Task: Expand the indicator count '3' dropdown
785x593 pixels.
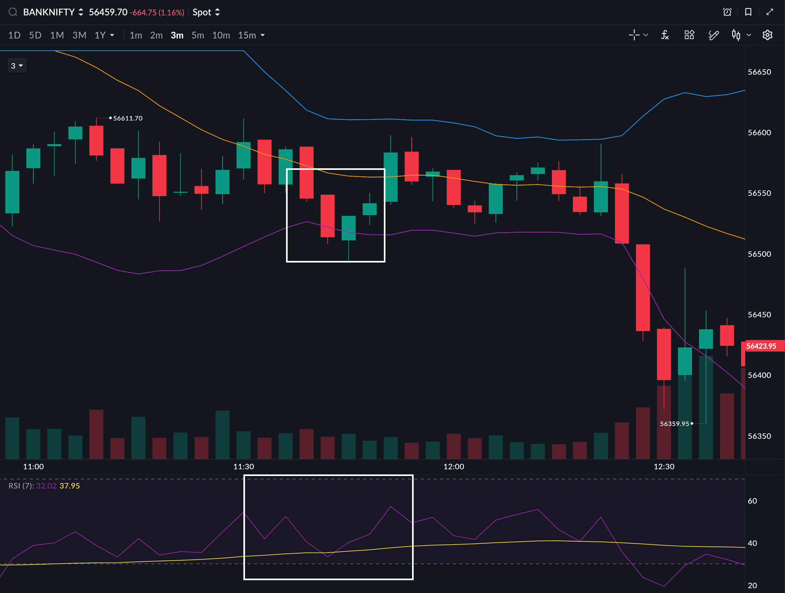Action: pyautogui.click(x=17, y=66)
